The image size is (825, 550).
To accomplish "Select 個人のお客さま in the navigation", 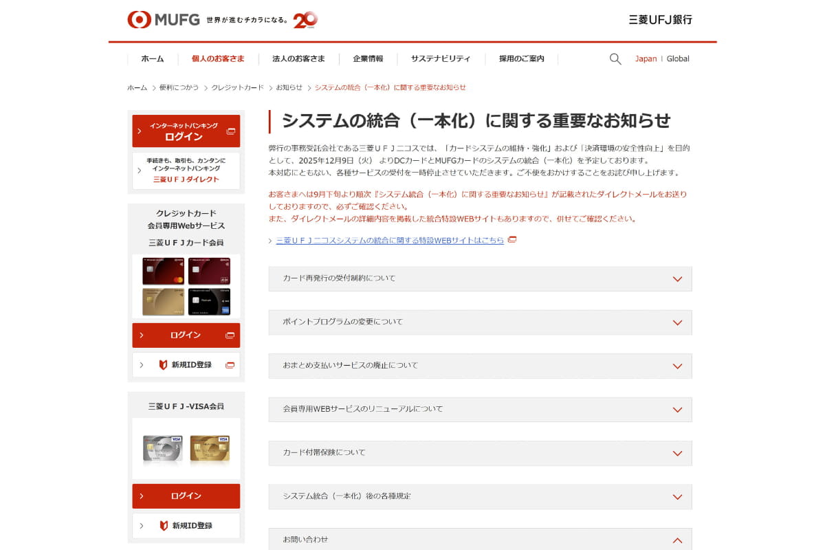I will [218, 58].
